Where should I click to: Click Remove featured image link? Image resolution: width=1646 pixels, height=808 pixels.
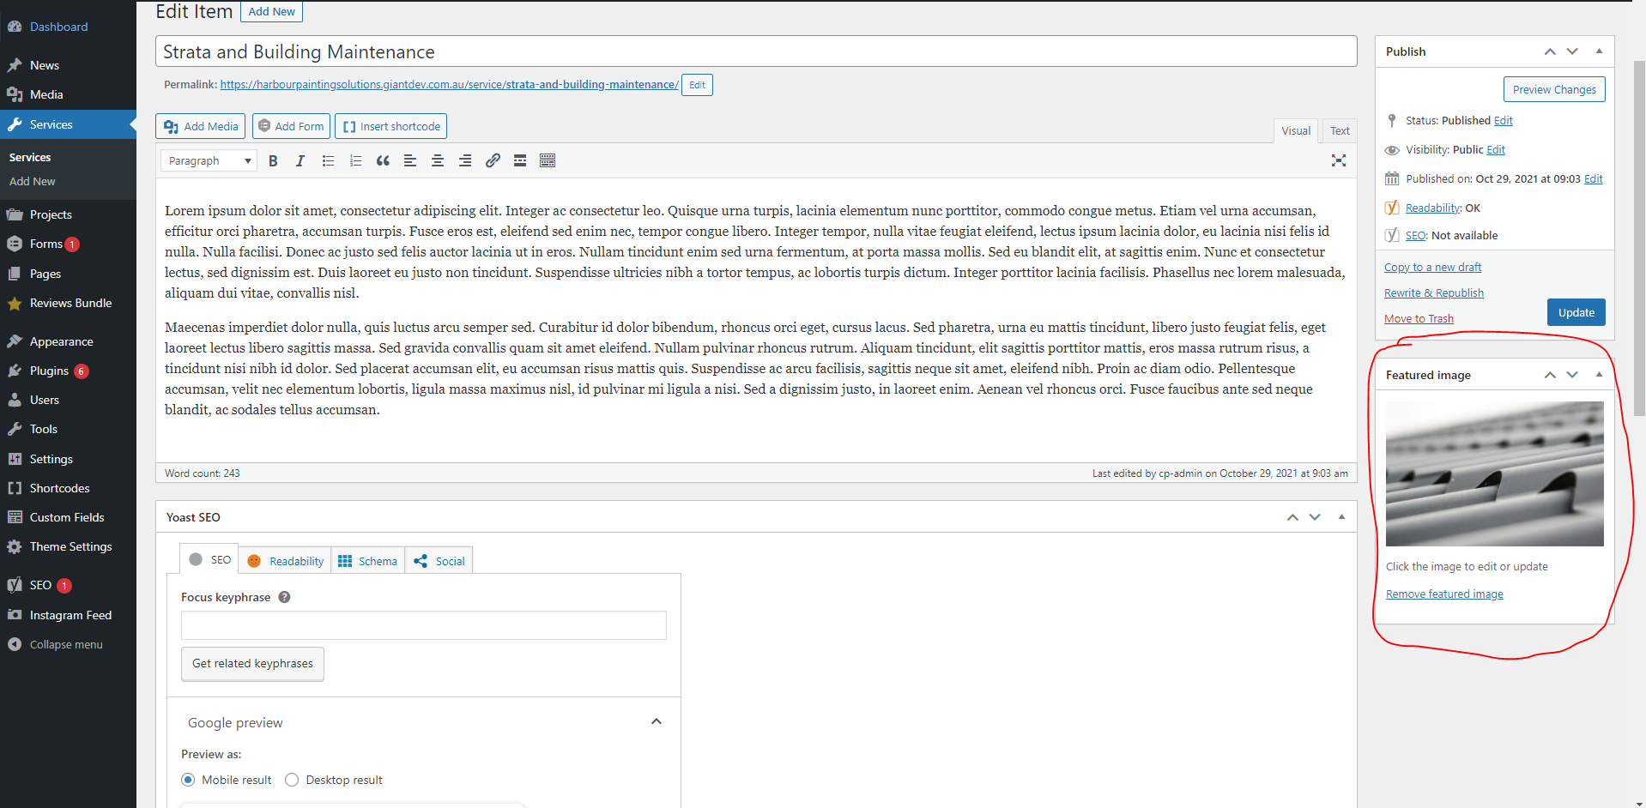click(1444, 594)
